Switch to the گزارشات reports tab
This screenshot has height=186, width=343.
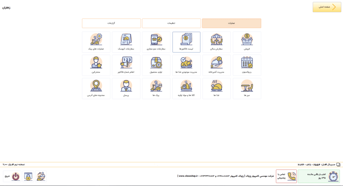[111, 23]
